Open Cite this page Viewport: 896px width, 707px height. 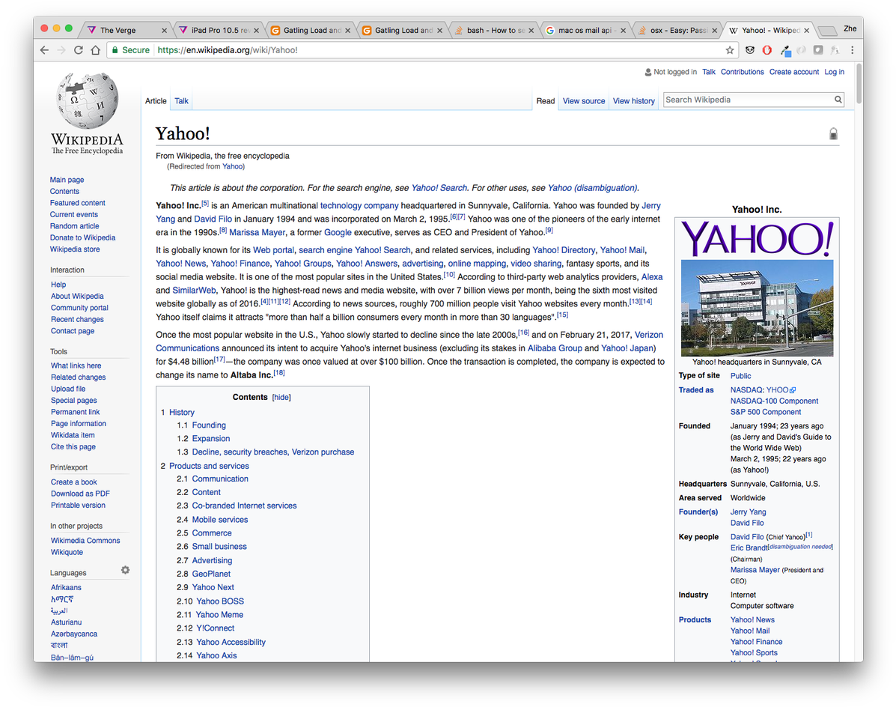[x=73, y=447]
